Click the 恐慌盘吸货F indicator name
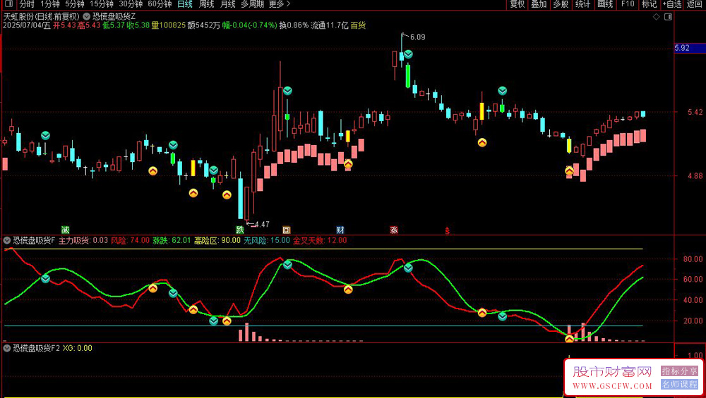Image resolution: width=706 pixels, height=398 pixels. pos(34,240)
